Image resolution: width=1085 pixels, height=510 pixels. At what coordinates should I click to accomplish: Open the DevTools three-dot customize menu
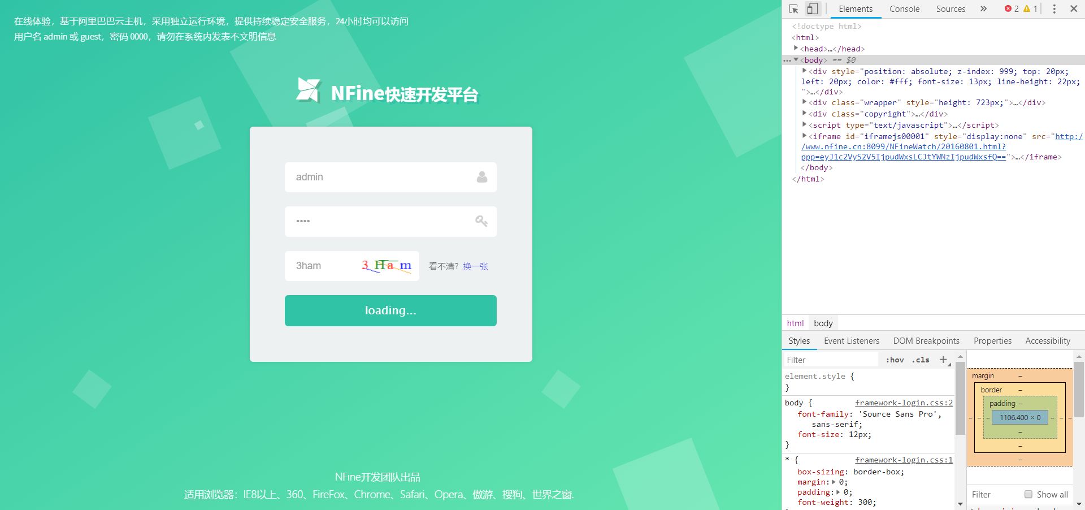[1054, 9]
